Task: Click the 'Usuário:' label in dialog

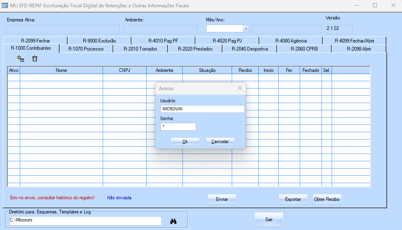Action: (168, 101)
